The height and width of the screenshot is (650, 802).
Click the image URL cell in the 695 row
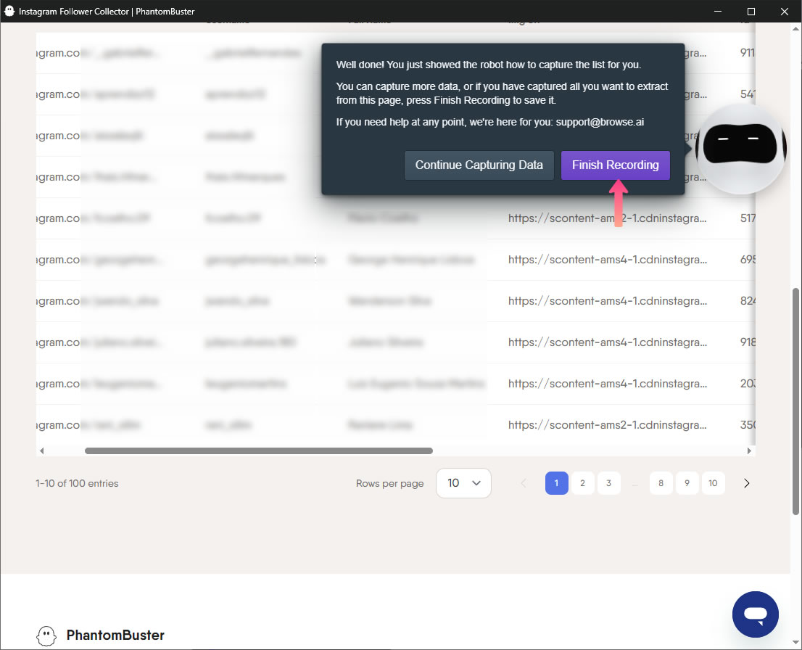coord(608,260)
